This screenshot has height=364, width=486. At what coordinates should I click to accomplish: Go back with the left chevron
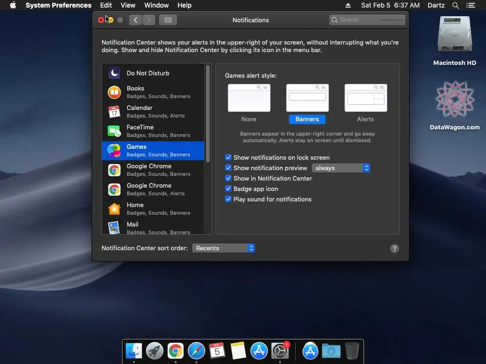pos(135,20)
